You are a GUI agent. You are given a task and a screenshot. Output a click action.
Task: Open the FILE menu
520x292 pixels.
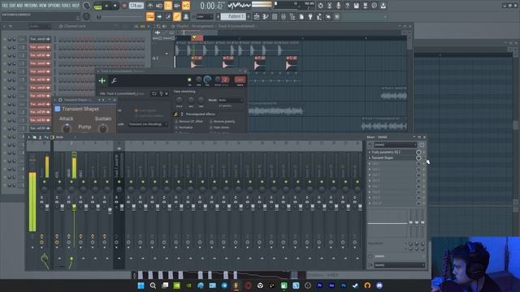click(x=5, y=6)
